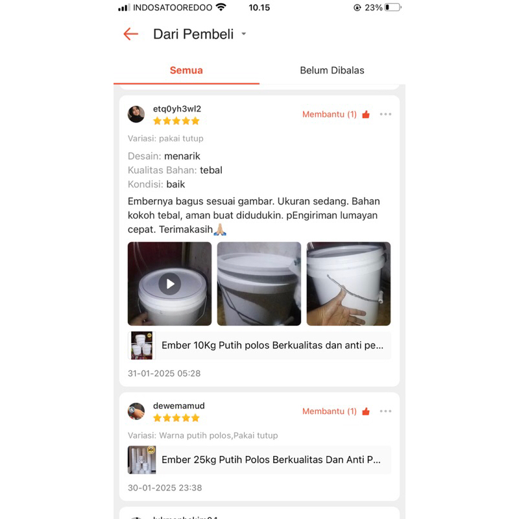View dewemamud's profile avatar
Screen dimensions: 519x519
136,411
